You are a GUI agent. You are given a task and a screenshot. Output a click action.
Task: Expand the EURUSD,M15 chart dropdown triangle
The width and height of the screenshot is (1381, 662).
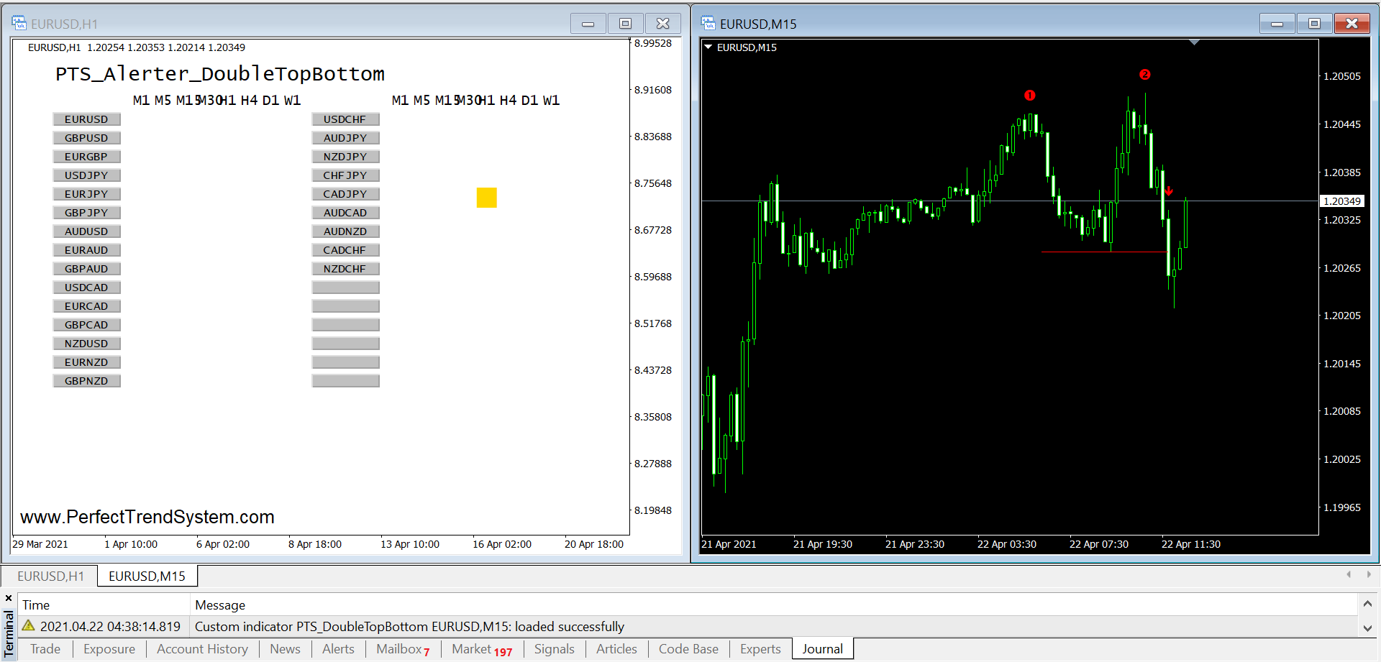[708, 47]
